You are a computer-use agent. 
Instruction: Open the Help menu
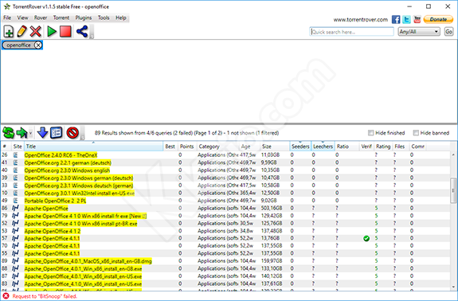point(121,18)
